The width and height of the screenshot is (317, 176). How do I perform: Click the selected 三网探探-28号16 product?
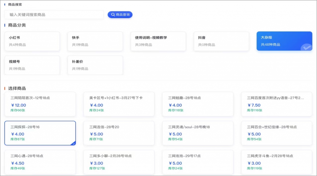(x=40, y=133)
